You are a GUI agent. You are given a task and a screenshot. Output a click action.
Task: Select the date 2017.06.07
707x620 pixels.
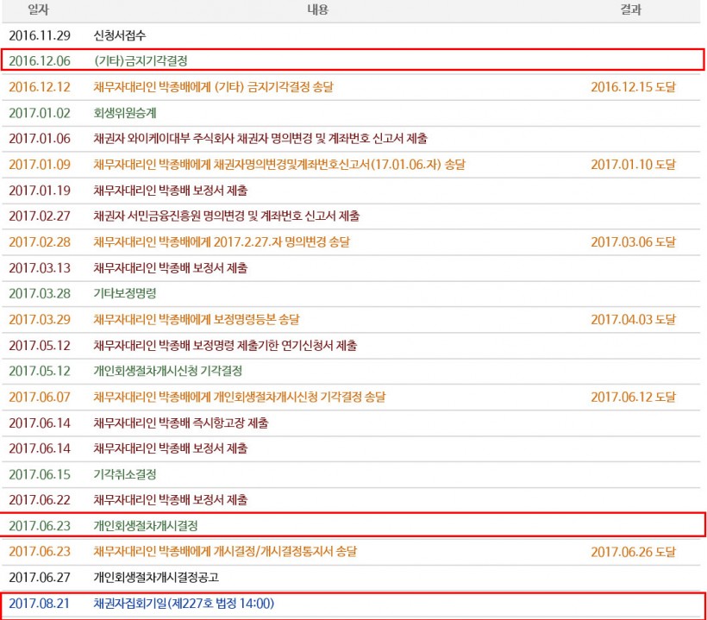pos(40,398)
